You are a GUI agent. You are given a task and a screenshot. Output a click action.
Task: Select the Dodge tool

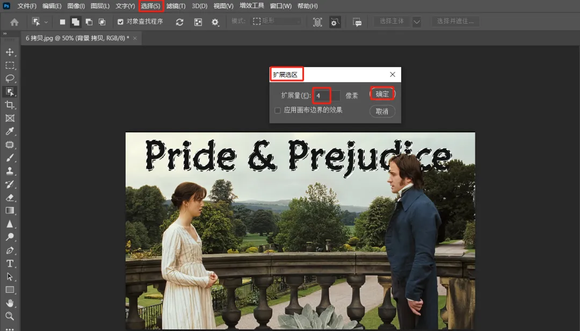tap(10, 237)
